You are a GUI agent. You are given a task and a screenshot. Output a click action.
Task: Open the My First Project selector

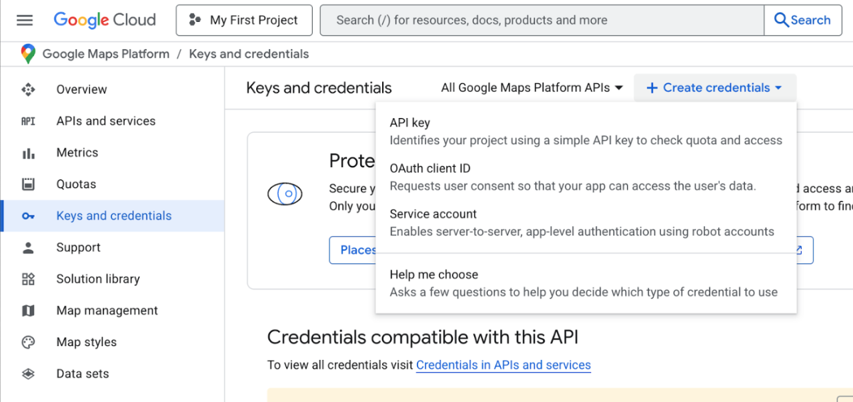pos(244,20)
